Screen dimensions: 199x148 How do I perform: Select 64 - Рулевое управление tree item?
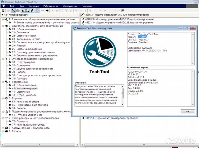tap(27, 115)
